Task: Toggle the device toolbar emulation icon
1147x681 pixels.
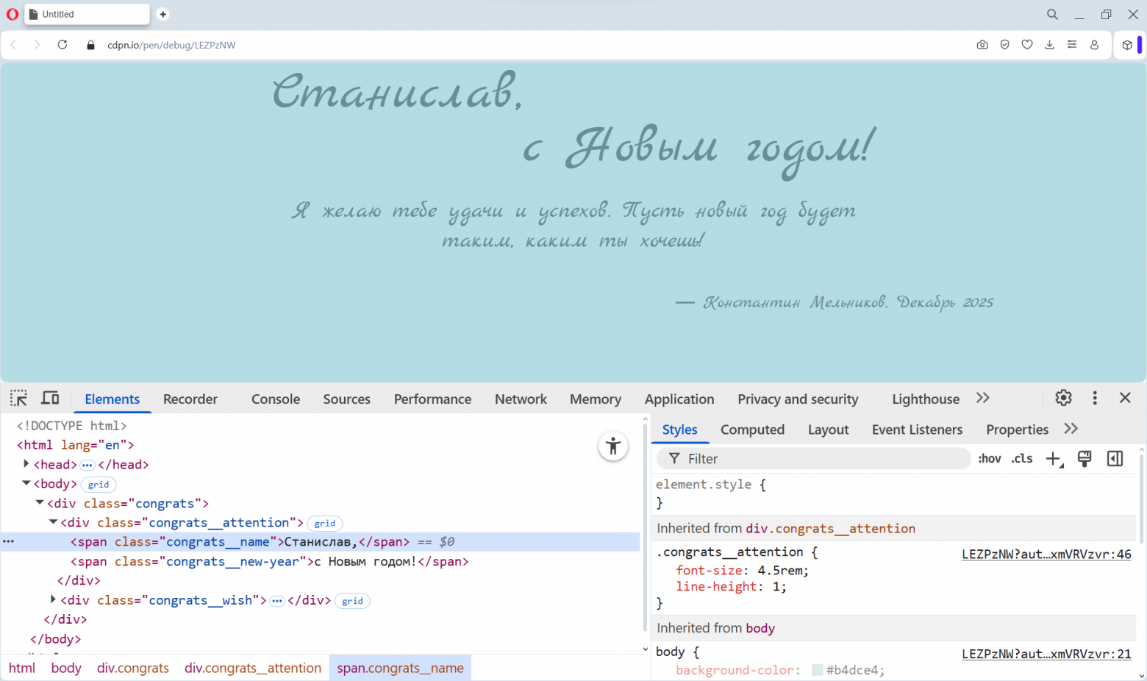Action: point(50,399)
